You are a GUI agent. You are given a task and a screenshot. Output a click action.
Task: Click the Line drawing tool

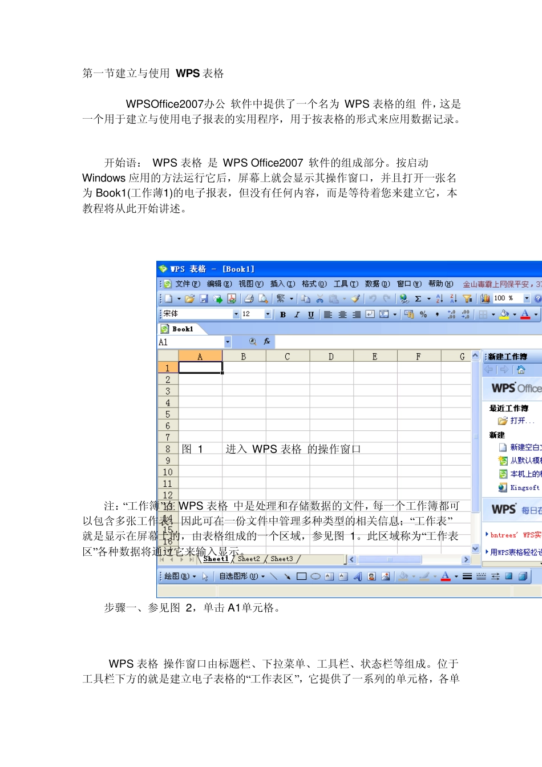(274, 576)
